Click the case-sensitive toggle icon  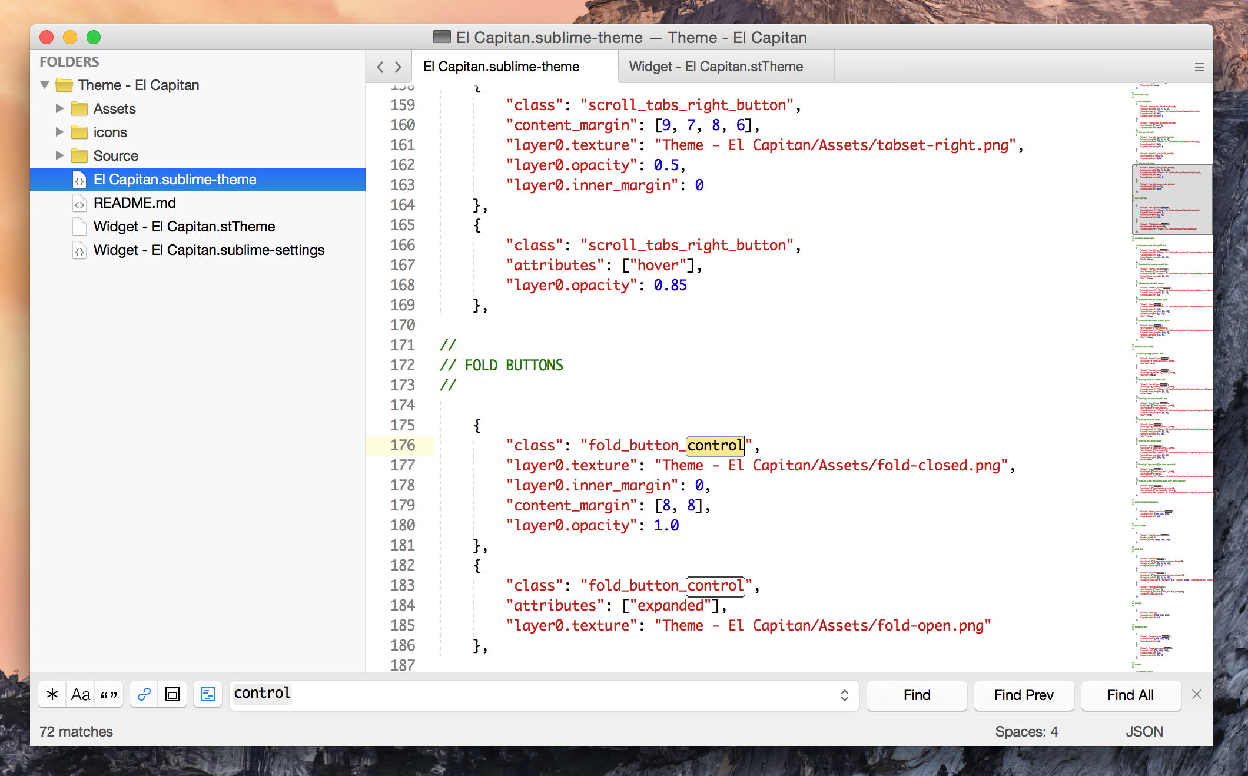(81, 695)
